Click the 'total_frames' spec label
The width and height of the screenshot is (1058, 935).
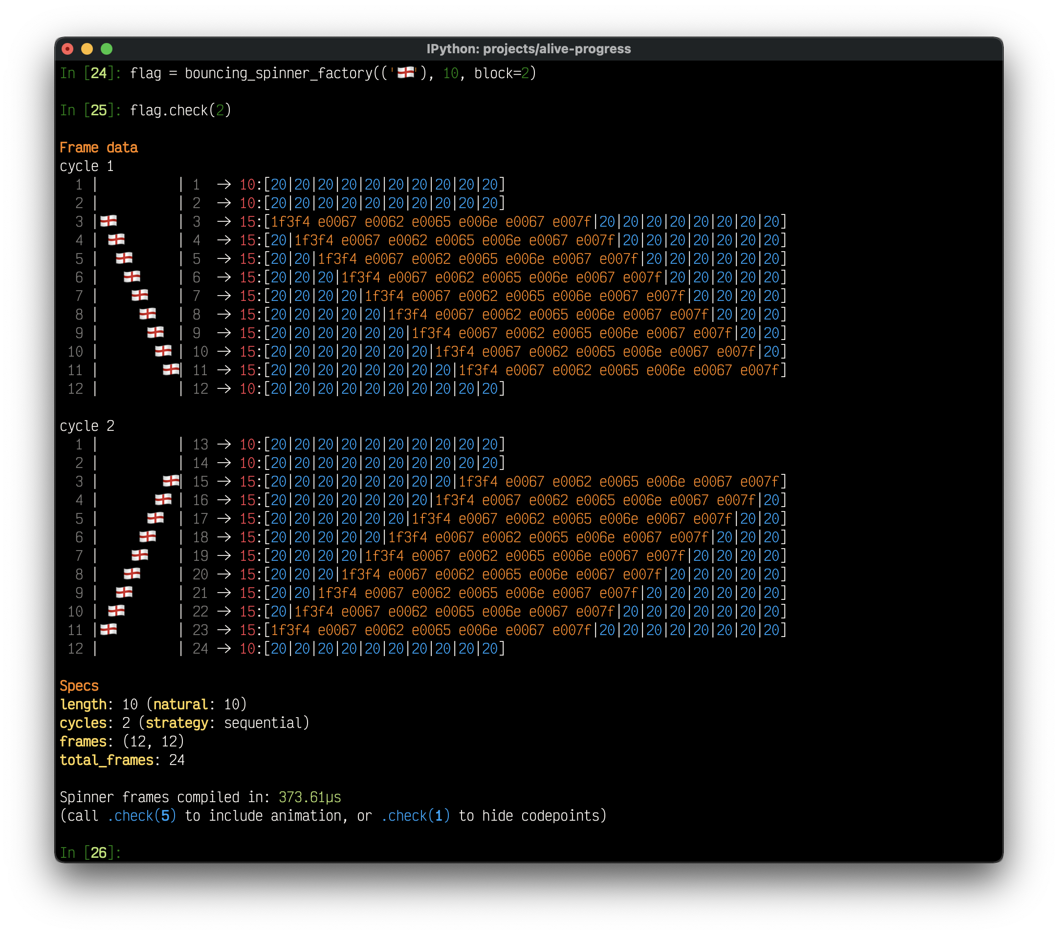pyautogui.click(x=107, y=760)
